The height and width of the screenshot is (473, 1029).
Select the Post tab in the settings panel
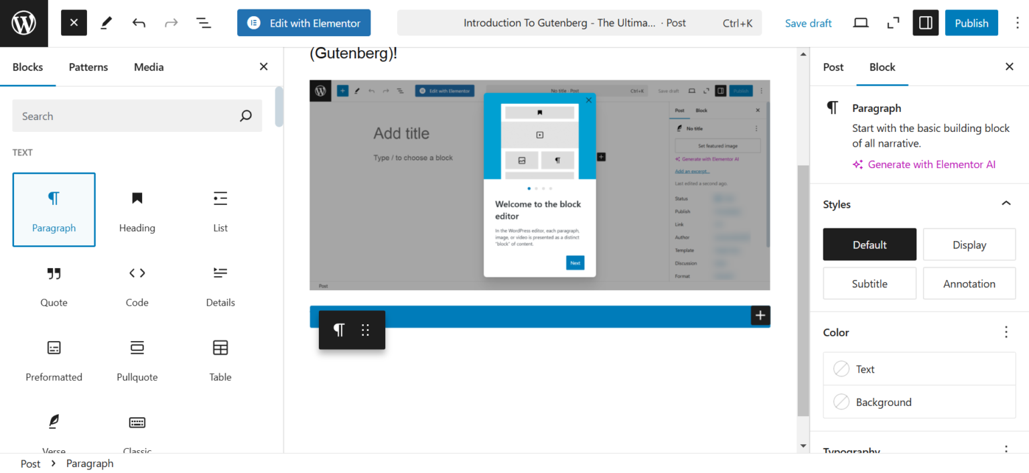[x=833, y=67]
